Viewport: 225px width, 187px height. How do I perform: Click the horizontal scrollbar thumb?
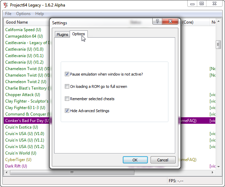click(x=72, y=172)
